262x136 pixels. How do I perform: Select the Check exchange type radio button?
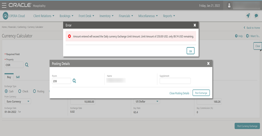pos(20,91)
